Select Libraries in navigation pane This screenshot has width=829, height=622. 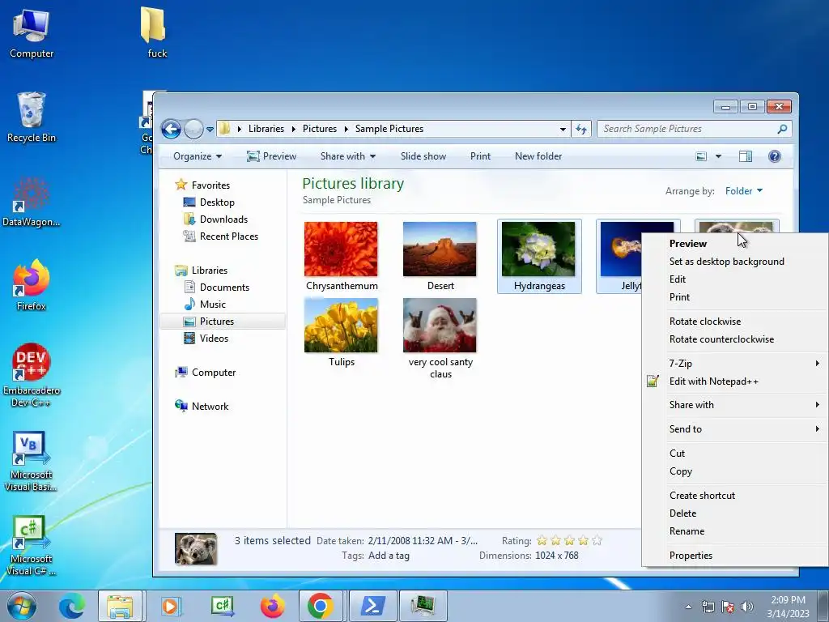(210, 271)
